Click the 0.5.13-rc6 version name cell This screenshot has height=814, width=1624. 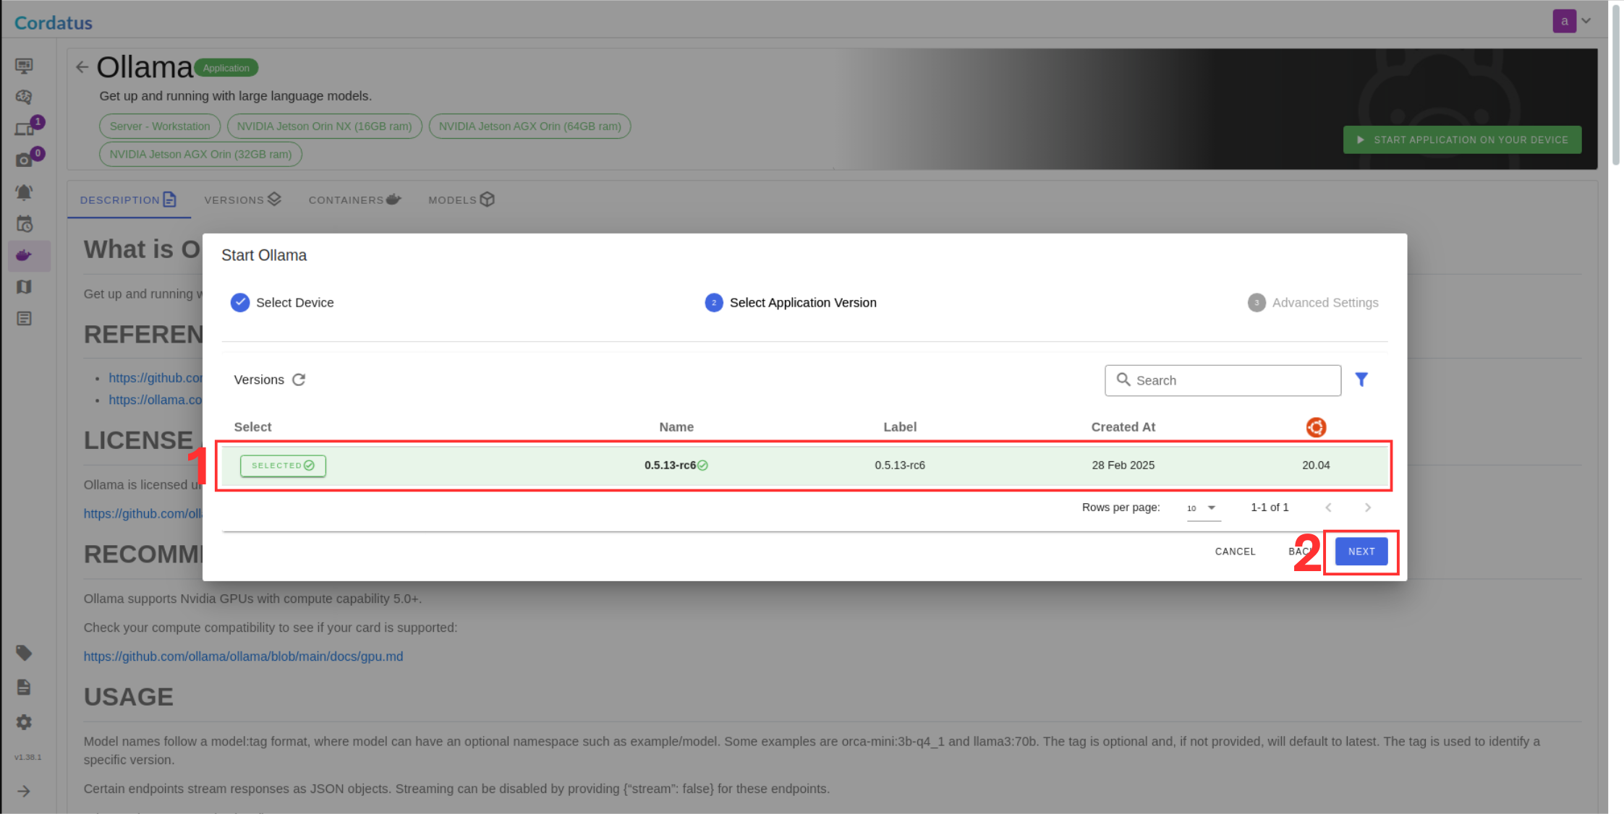676,465
